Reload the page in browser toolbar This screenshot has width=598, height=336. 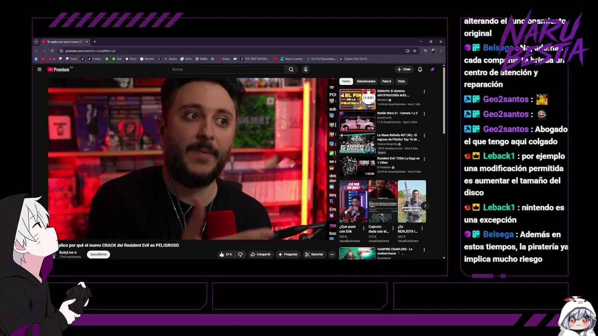(x=52, y=51)
